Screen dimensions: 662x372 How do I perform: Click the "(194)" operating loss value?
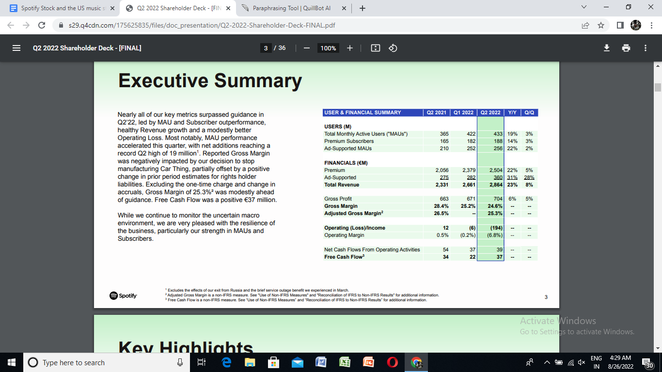tap(495, 228)
